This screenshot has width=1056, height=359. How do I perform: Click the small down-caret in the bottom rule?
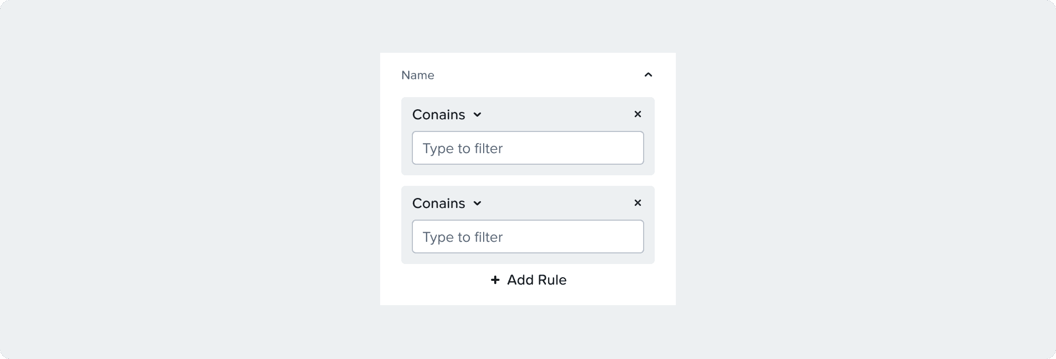point(477,203)
